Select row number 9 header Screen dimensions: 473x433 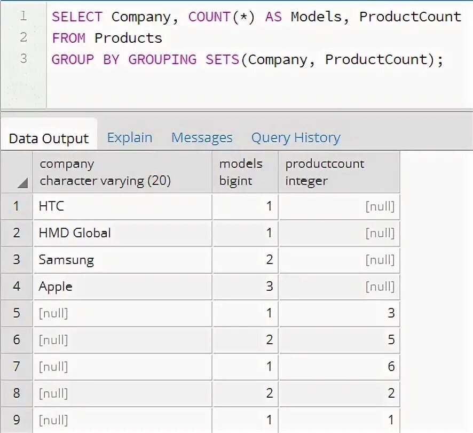pyautogui.click(x=17, y=420)
